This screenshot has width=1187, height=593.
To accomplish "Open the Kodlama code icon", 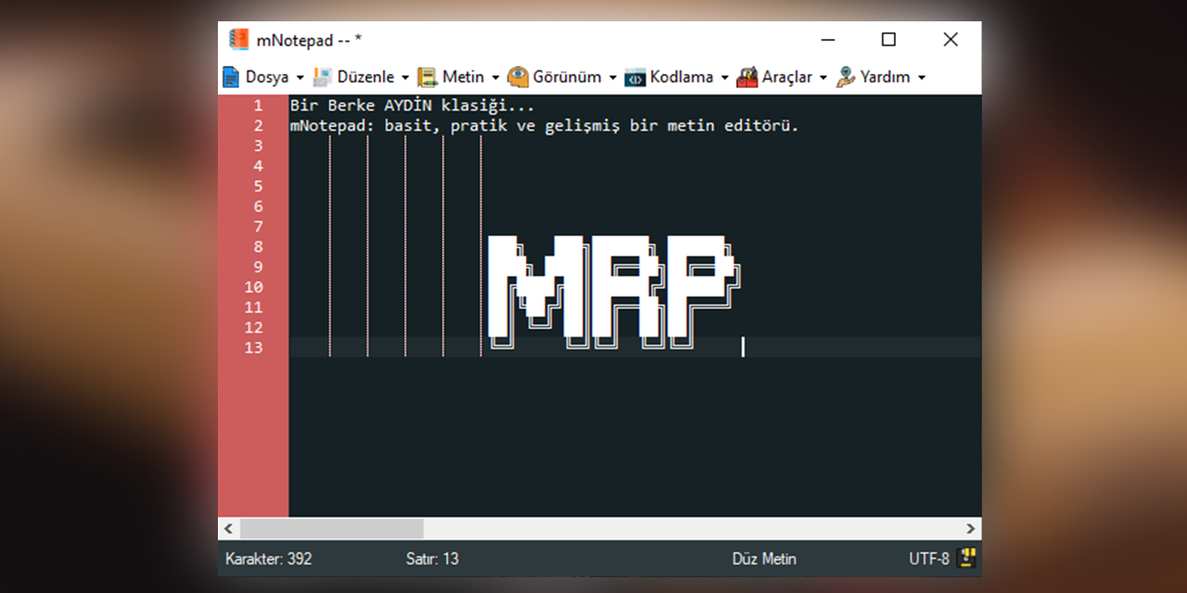I will point(634,77).
